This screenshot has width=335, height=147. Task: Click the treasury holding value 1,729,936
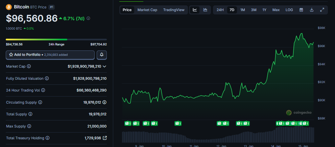93,138
